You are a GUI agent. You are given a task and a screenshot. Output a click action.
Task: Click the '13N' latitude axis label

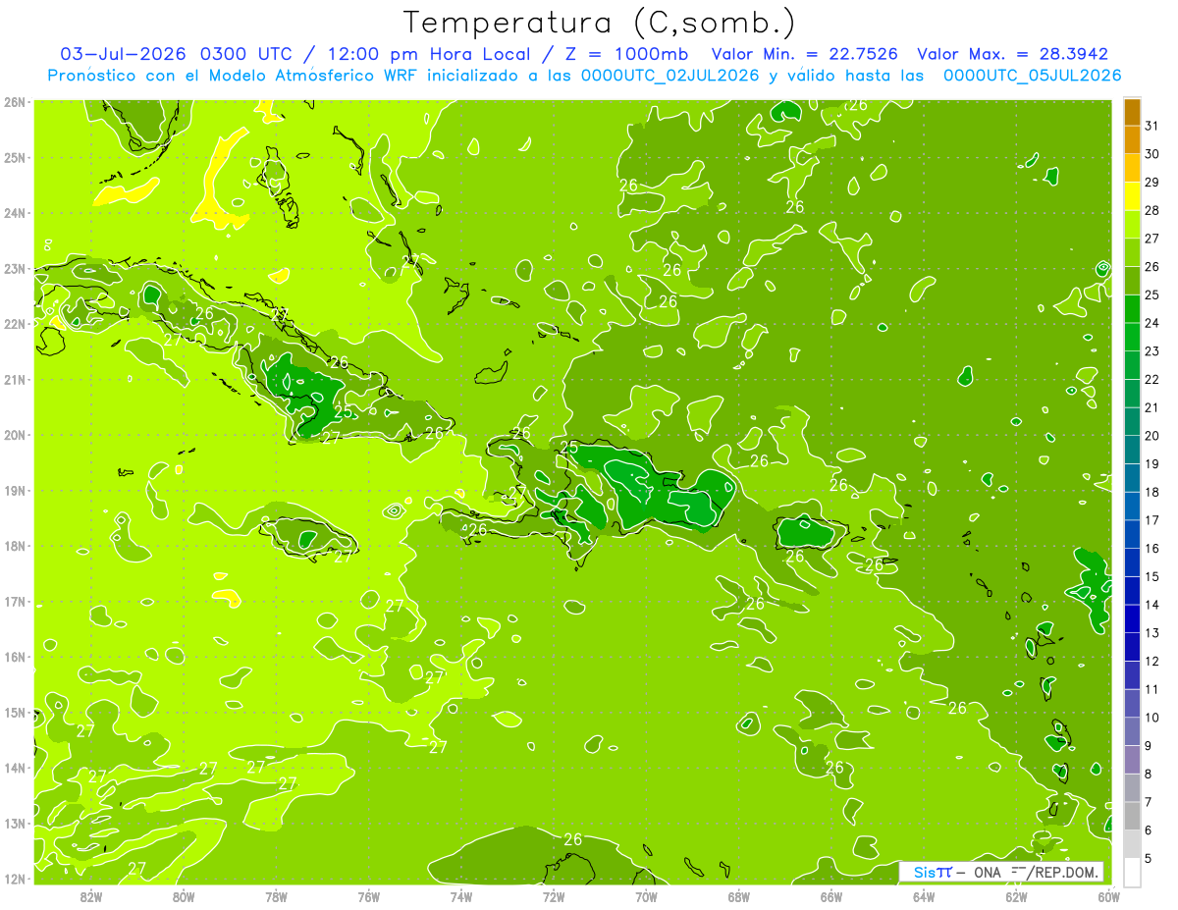pyautogui.click(x=14, y=823)
